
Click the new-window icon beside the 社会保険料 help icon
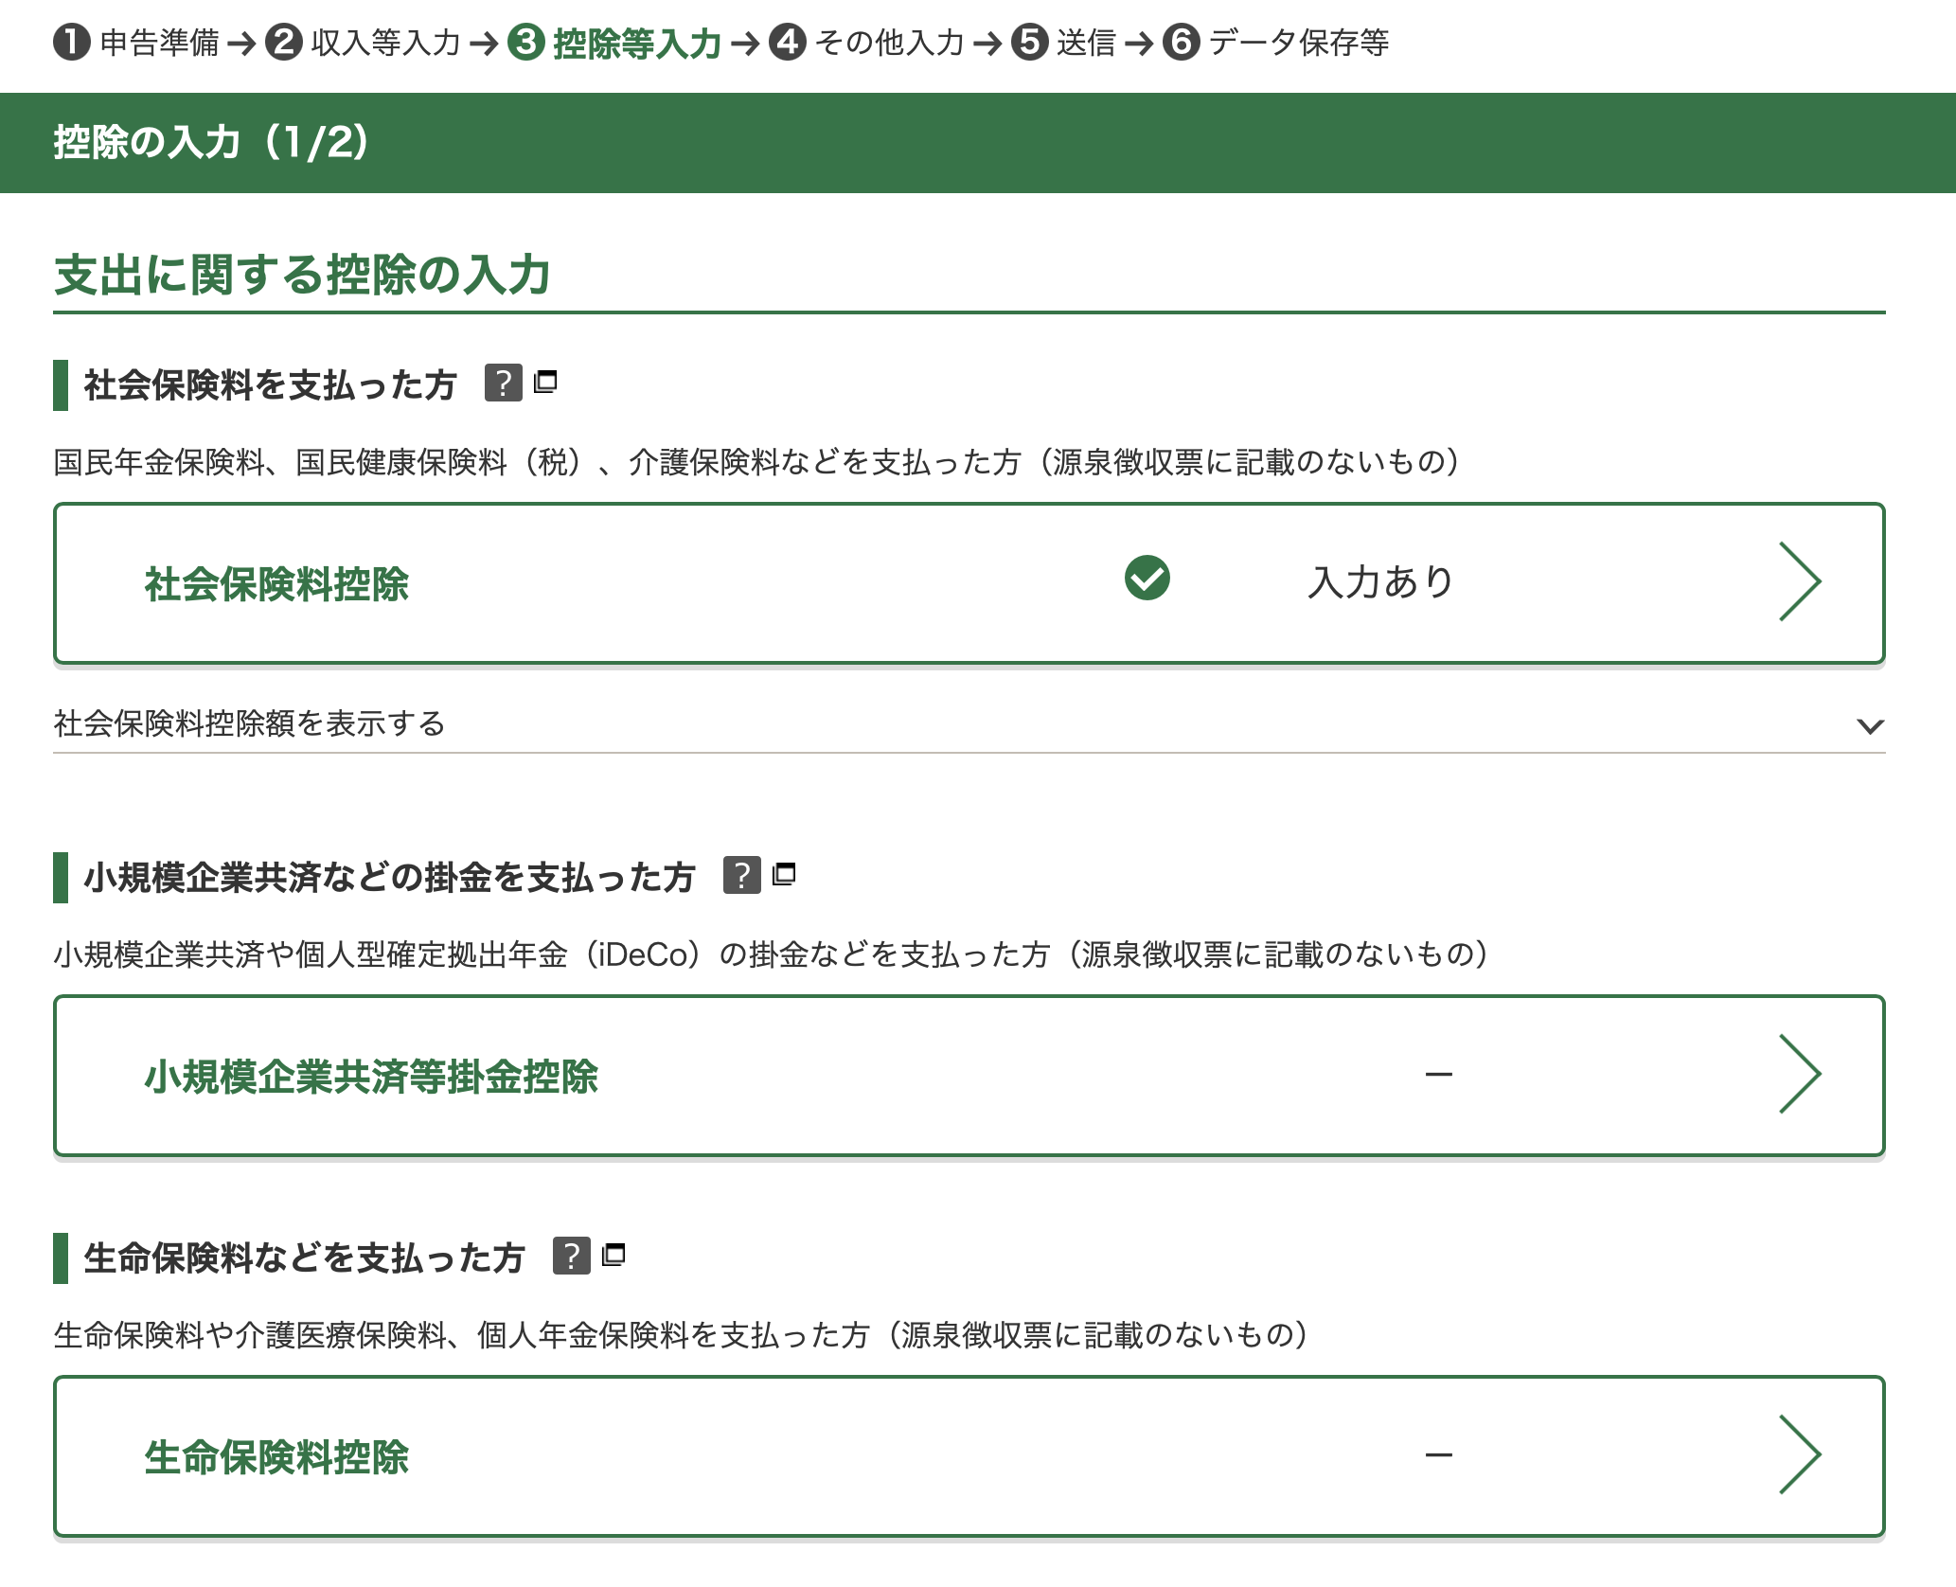(x=545, y=382)
